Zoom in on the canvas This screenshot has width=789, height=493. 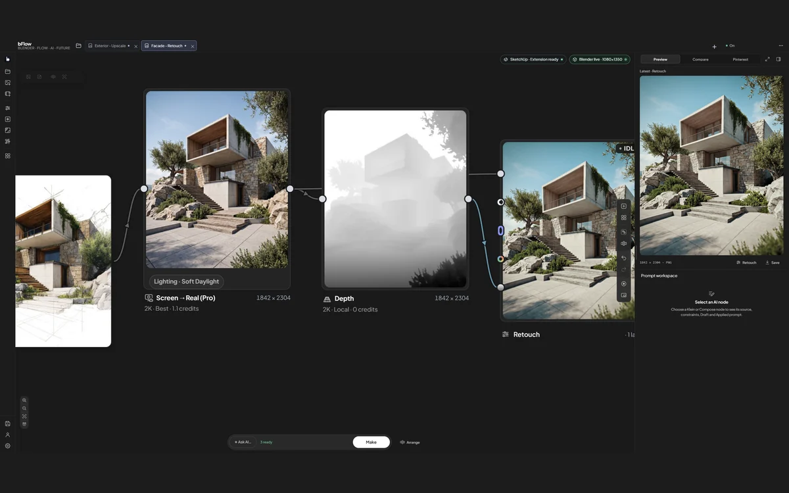click(24, 400)
